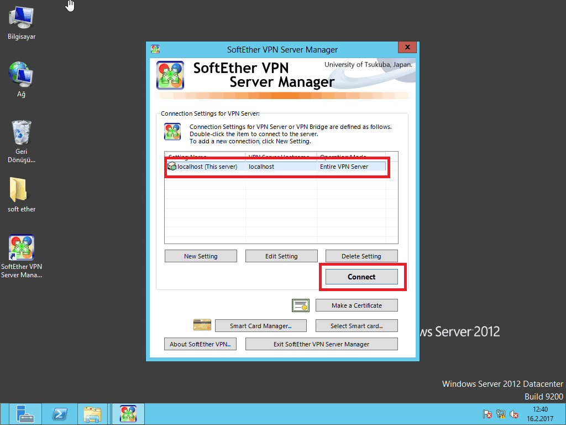Open the Geri Dönüşüm recycle bin
This screenshot has width=566, height=425.
pyautogui.click(x=21, y=133)
